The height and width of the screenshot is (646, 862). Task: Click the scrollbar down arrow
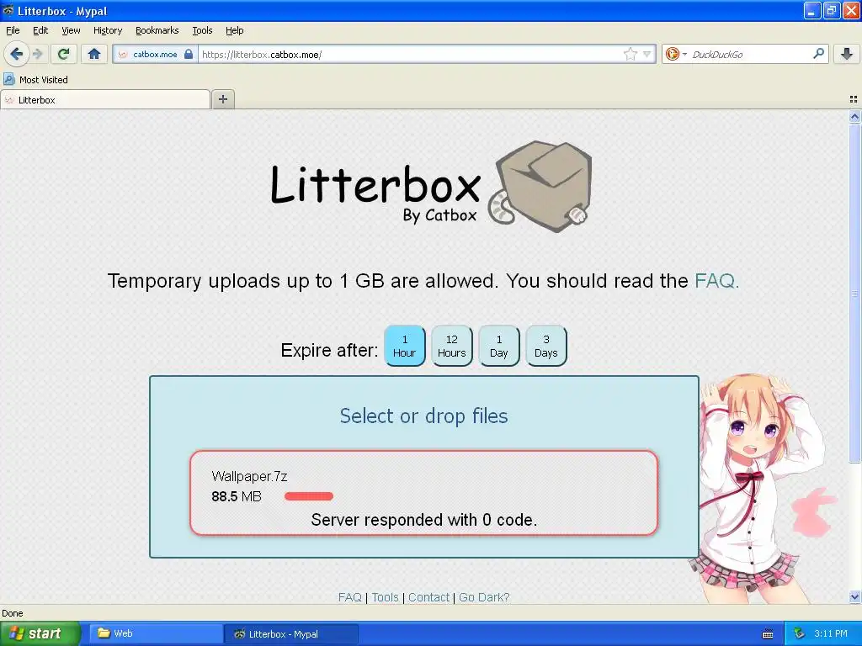[854, 596]
